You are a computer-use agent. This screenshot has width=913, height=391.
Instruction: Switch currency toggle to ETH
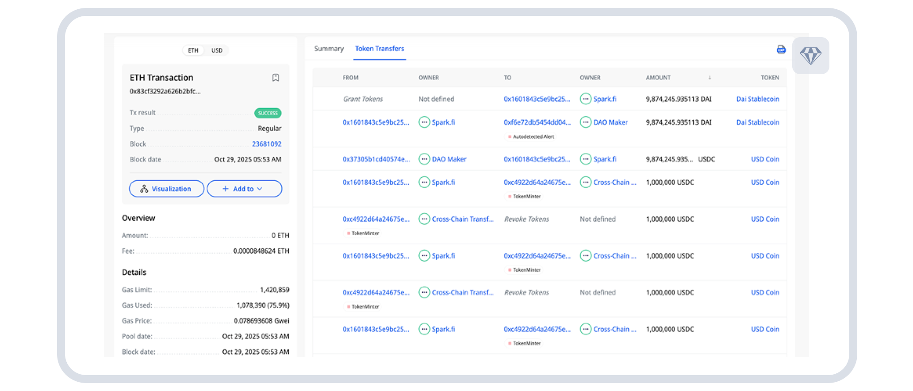tap(193, 50)
